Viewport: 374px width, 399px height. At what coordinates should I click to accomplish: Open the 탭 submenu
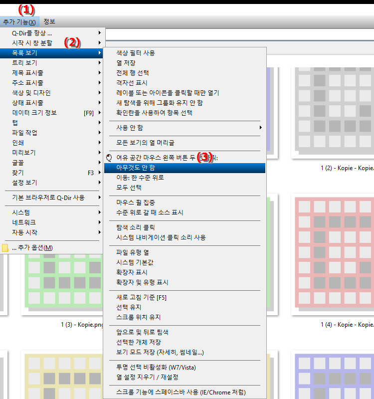tap(52, 123)
